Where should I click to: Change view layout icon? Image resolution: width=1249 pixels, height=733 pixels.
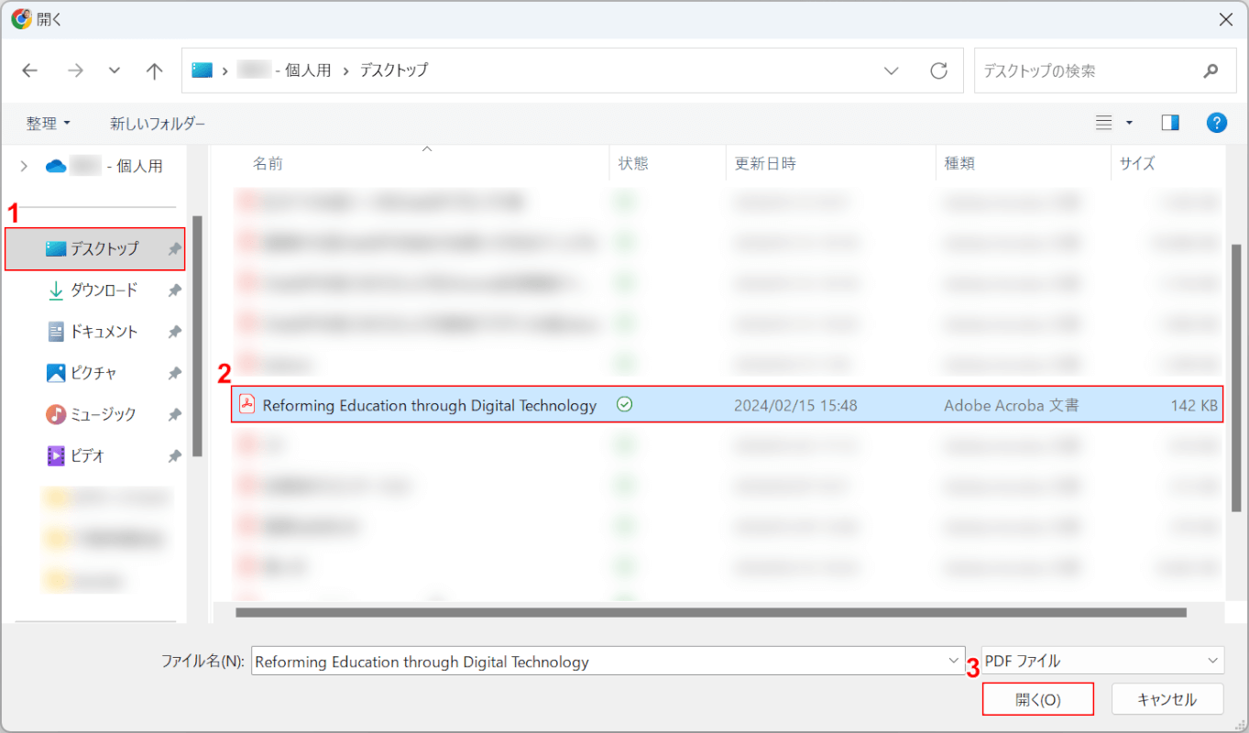point(1104,123)
